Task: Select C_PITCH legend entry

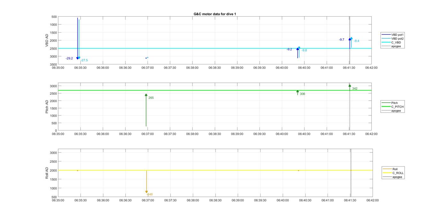Action: point(393,107)
